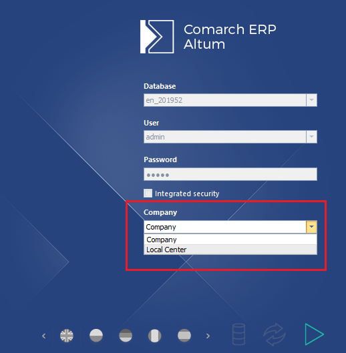Image resolution: width=346 pixels, height=353 pixels.
Task: Open the User dropdown arrow
Action: [311, 137]
